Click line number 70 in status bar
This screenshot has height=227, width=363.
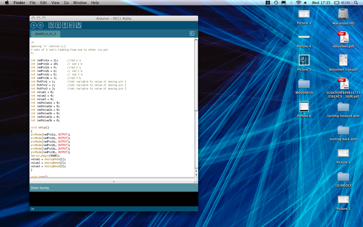coord(33,209)
